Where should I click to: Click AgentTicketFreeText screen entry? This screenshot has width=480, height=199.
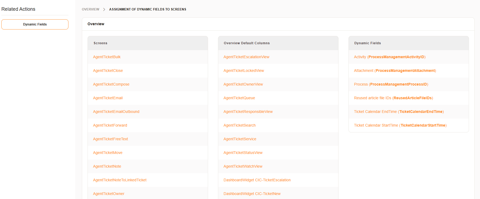click(111, 139)
